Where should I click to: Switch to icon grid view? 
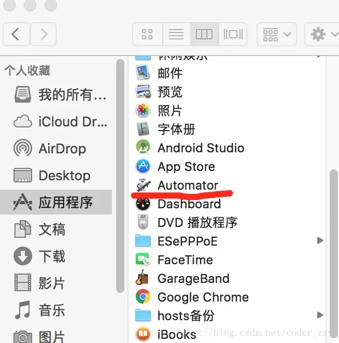(148, 34)
